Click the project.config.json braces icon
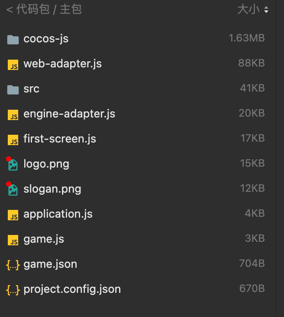The image size is (284, 317). [13, 289]
